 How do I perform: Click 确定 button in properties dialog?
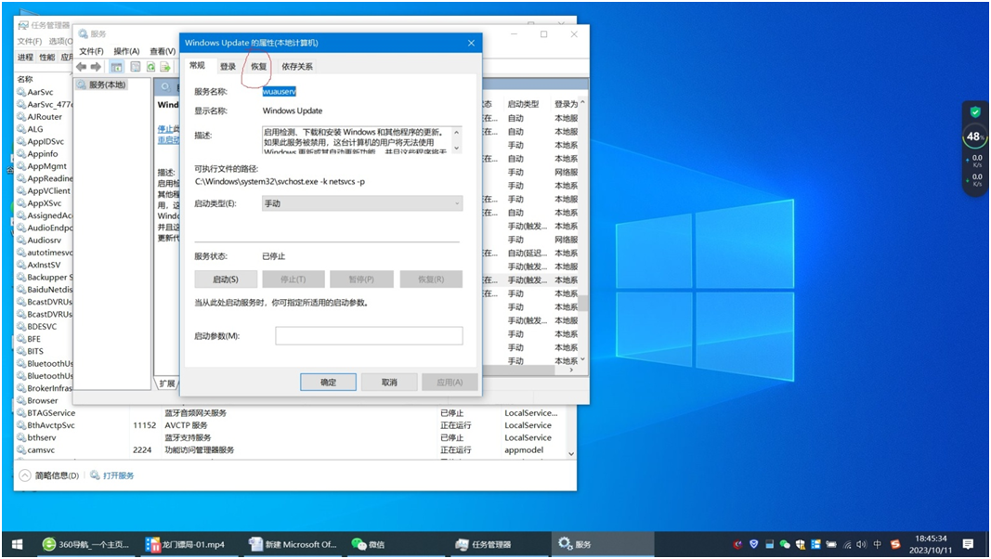pos(328,383)
